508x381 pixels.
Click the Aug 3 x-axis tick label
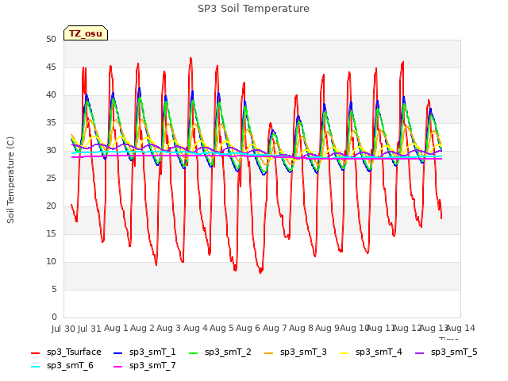tap(168, 328)
